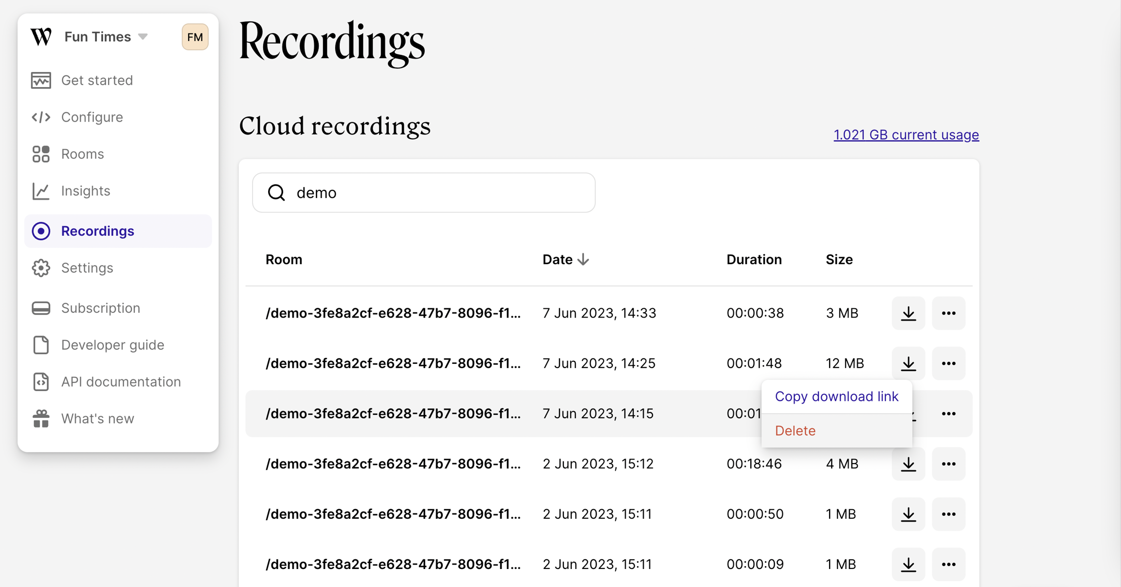1121x587 pixels.
Task: Click the search magnifier icon
Action: click(276, 193)
